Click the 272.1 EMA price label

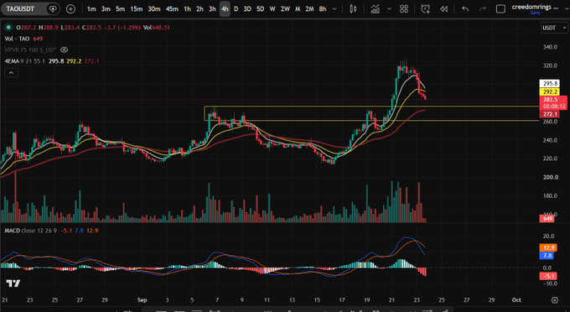550,114
